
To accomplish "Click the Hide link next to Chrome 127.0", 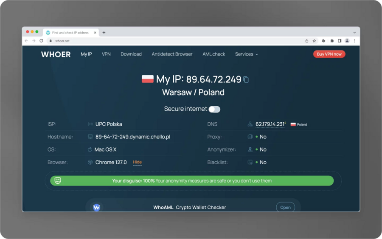I will (137, 162).
